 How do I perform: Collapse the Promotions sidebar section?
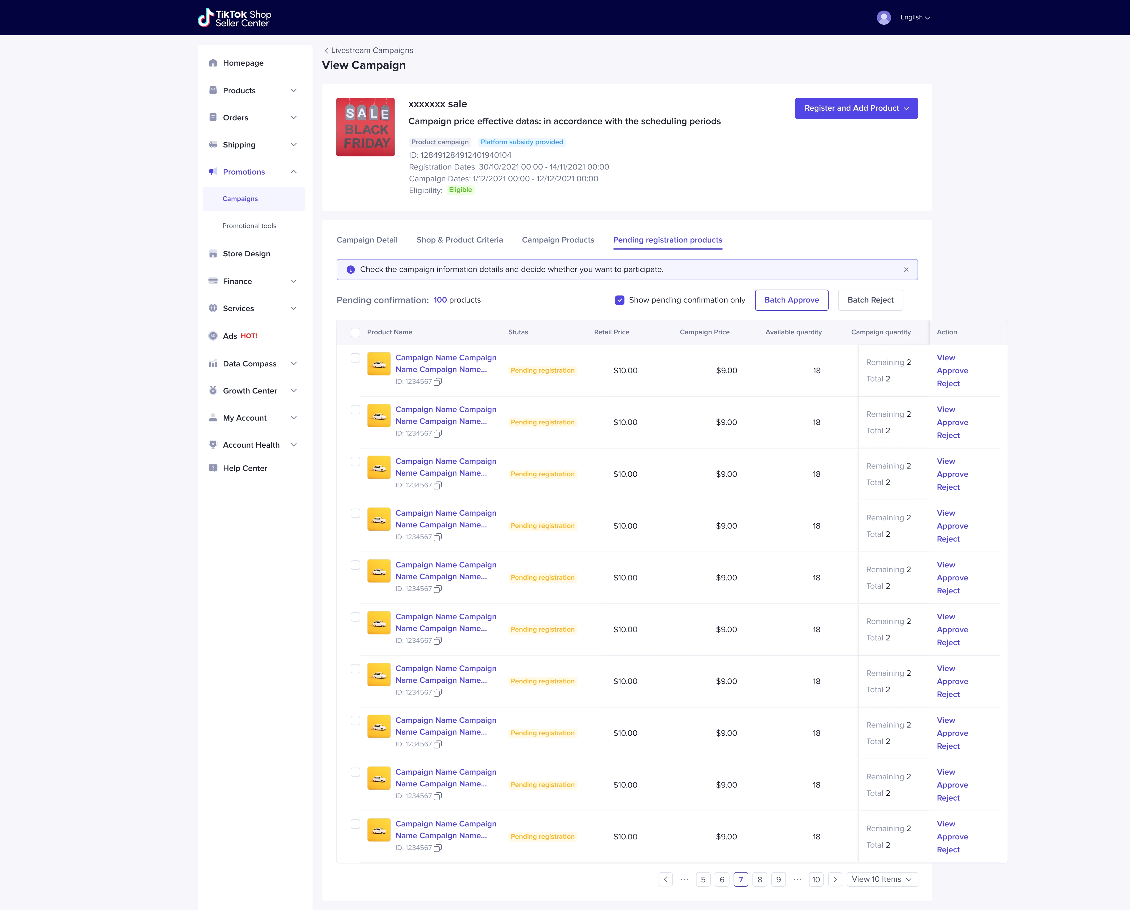293,172
